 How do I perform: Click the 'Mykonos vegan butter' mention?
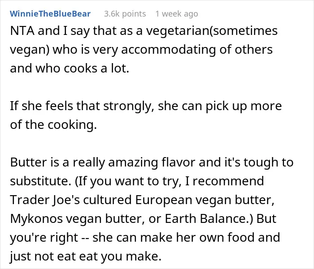tap(77, 219)
